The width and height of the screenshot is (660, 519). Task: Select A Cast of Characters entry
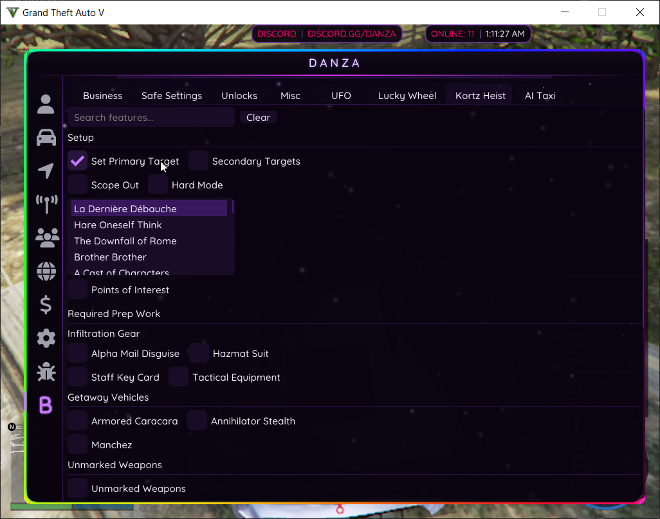149,271
